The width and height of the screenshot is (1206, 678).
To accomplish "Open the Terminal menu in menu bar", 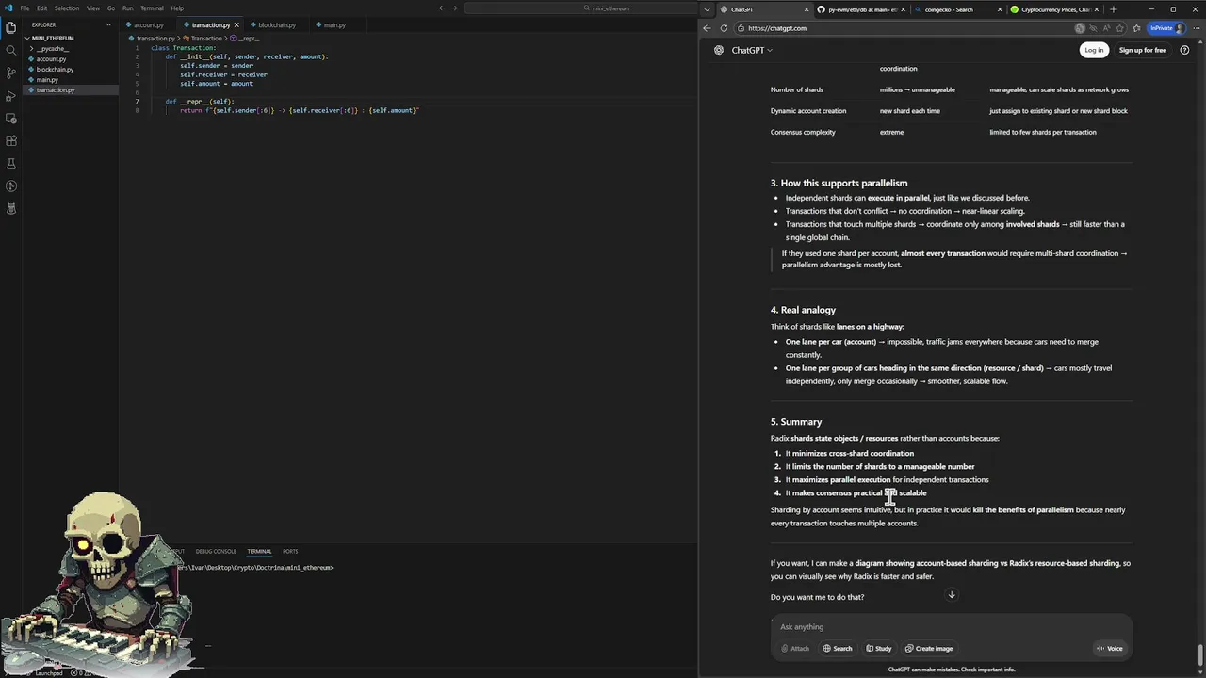I will [152, 8].
